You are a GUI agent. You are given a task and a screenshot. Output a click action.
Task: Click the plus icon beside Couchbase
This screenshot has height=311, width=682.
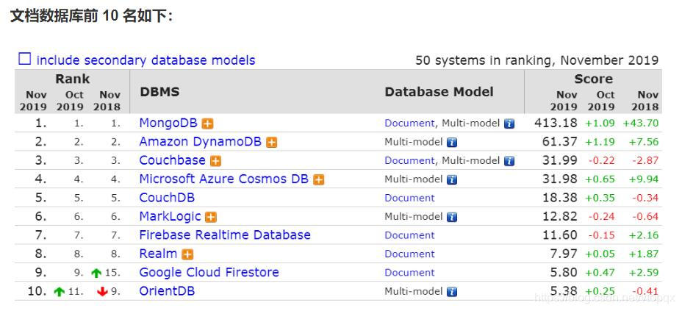(x=216, y=161)
